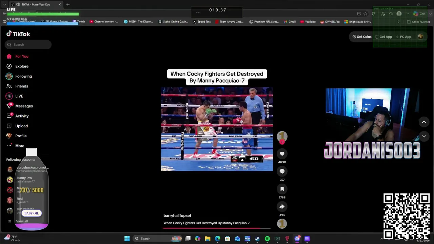Image resolution: width=434 pixels, height=244 pixels.
Task: Click the Windows taskbar search box
Action: click(x=158, y=239)
